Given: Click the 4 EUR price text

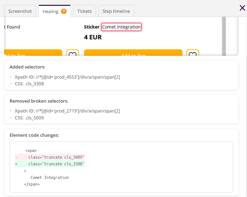Looking at the screenshot, I should pos(93,37).
